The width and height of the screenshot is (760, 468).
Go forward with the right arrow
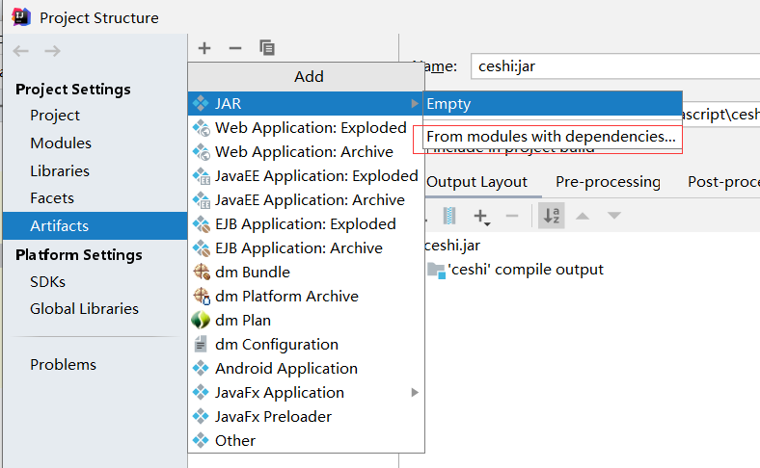click(x=52, y=51)
